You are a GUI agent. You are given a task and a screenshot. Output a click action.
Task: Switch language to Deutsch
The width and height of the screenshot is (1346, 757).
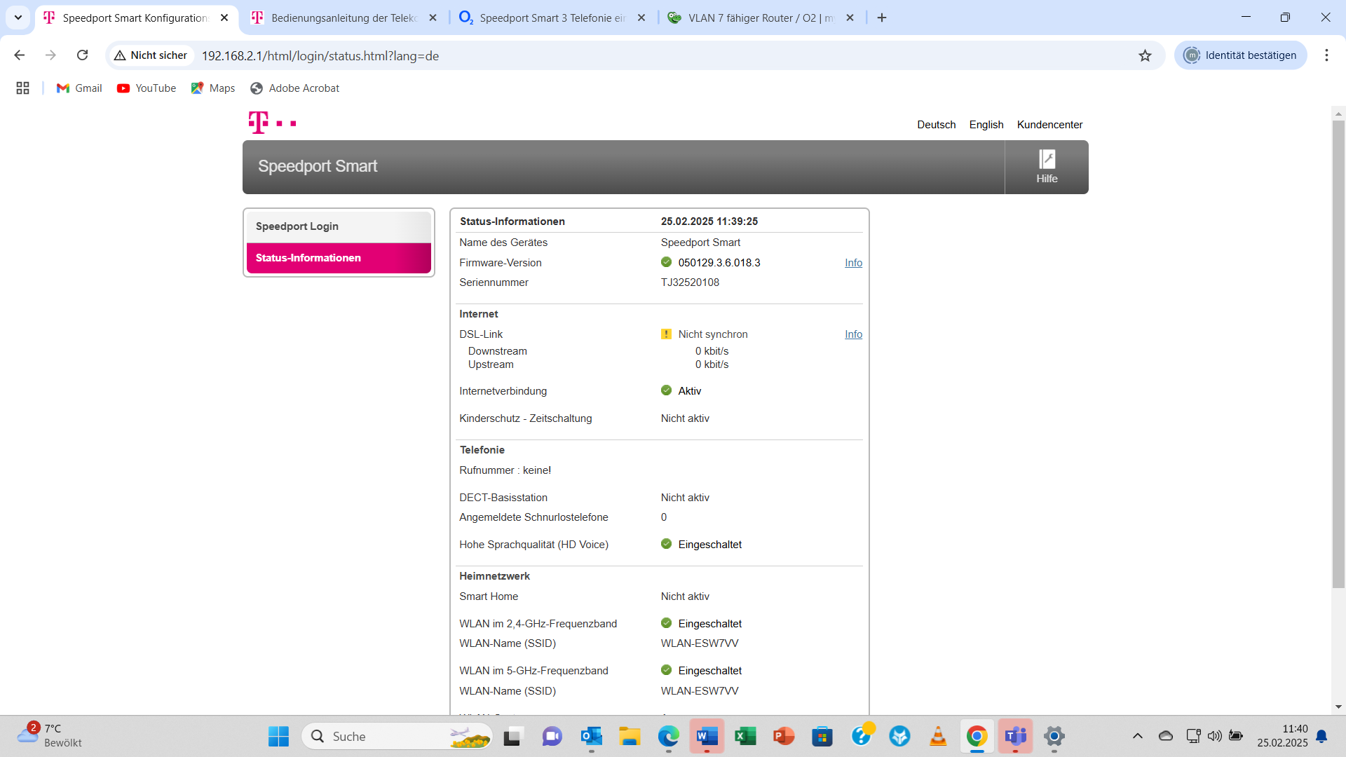click(937, 125)
